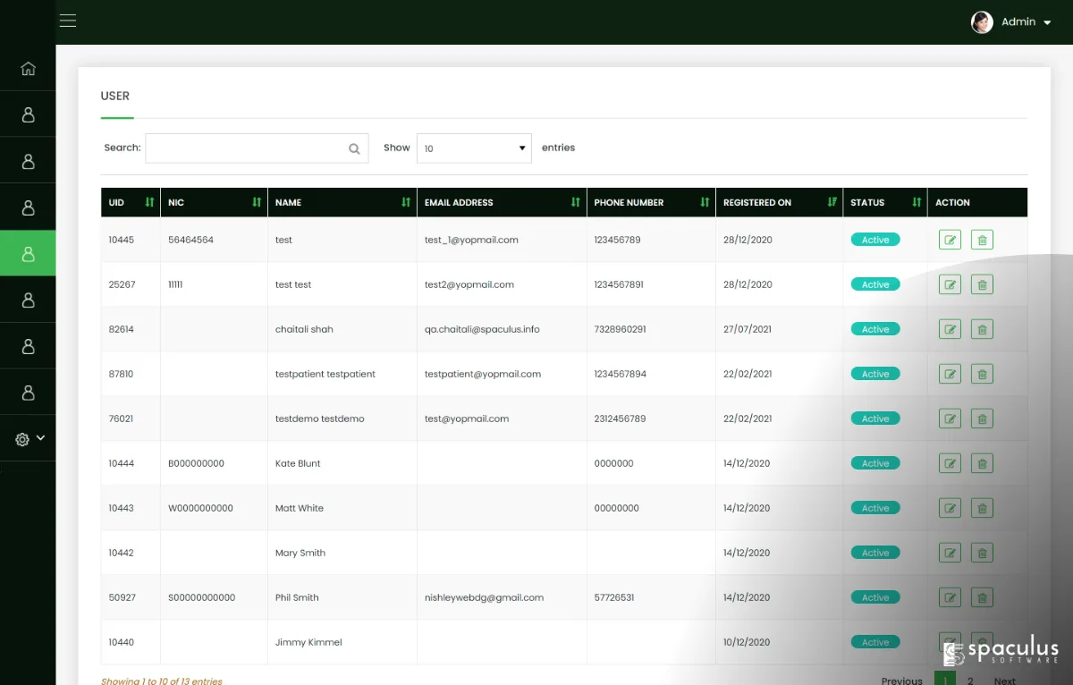
Task: Click the Active badge for 'test test'
Action: click(875, 284)
